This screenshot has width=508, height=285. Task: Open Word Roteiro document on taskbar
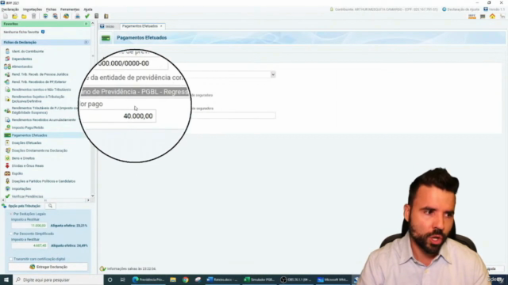coord(222,279)
